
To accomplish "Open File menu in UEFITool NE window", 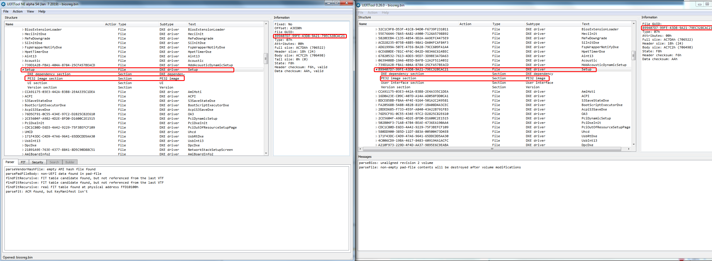I will 6,11.
